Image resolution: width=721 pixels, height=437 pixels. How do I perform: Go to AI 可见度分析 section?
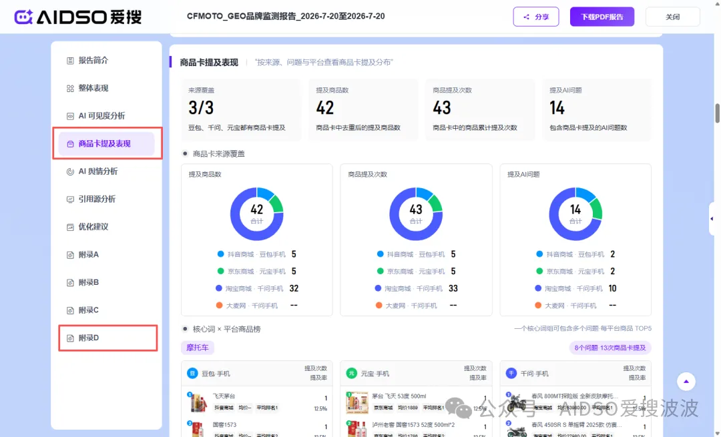[x=107, y=116]
